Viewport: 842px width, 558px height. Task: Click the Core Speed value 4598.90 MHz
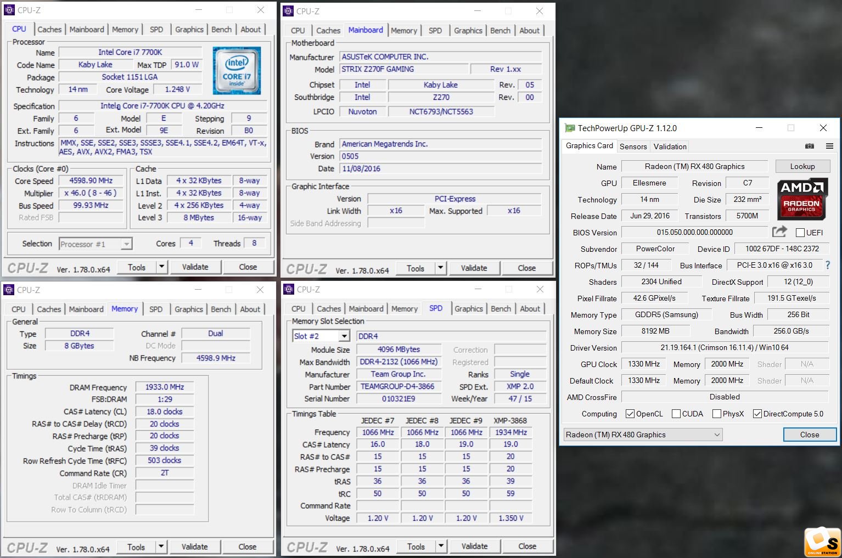click(x=91, y=181)
